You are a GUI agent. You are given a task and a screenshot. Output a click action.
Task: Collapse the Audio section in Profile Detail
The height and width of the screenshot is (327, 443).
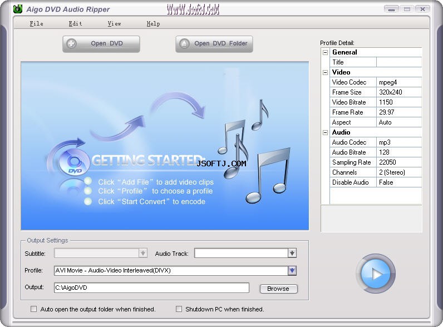(x=326, y=132)
